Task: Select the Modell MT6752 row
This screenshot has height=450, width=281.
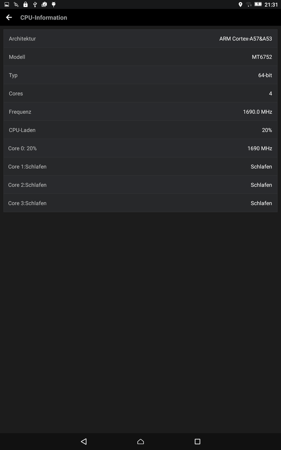Action: pos(141,57)
